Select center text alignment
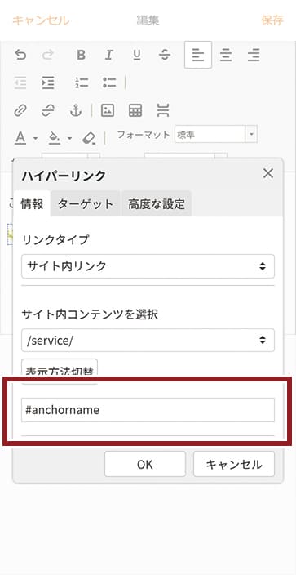Image resolution: width=296 pixels, height=575 pixels. (226, 55)
